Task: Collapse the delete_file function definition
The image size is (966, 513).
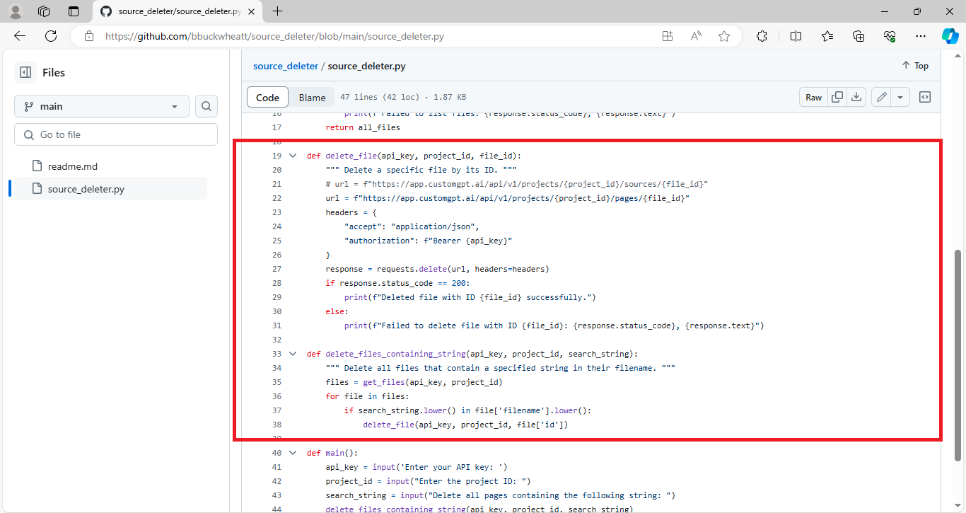Action: pyautogui.click(x=293, y=155)
